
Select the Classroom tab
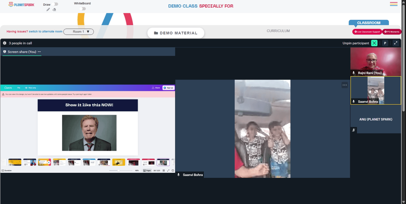(x=369, y=23)
